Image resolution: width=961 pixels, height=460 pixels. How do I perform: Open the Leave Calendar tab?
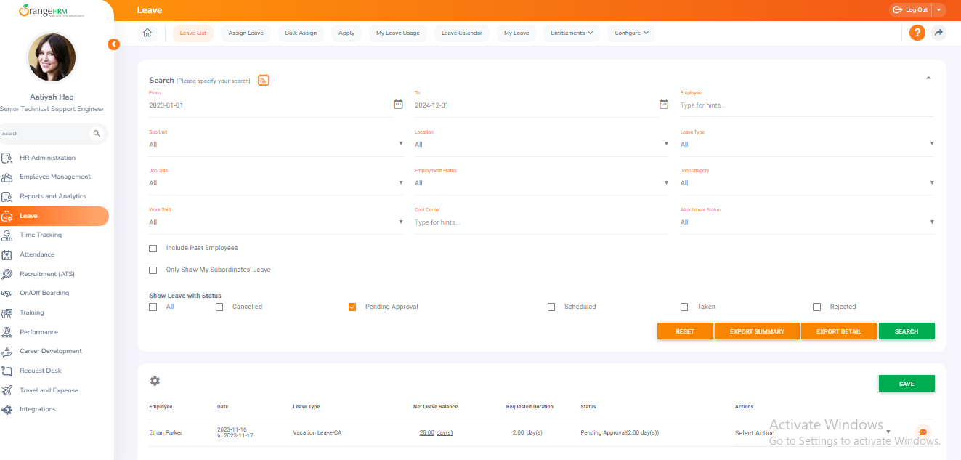click(461, 33)
